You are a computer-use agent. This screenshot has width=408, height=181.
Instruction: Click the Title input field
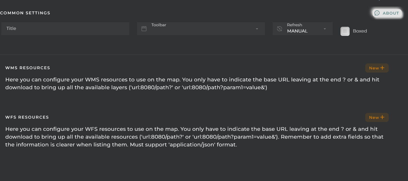pyautogui.click(x=65, y=29)
